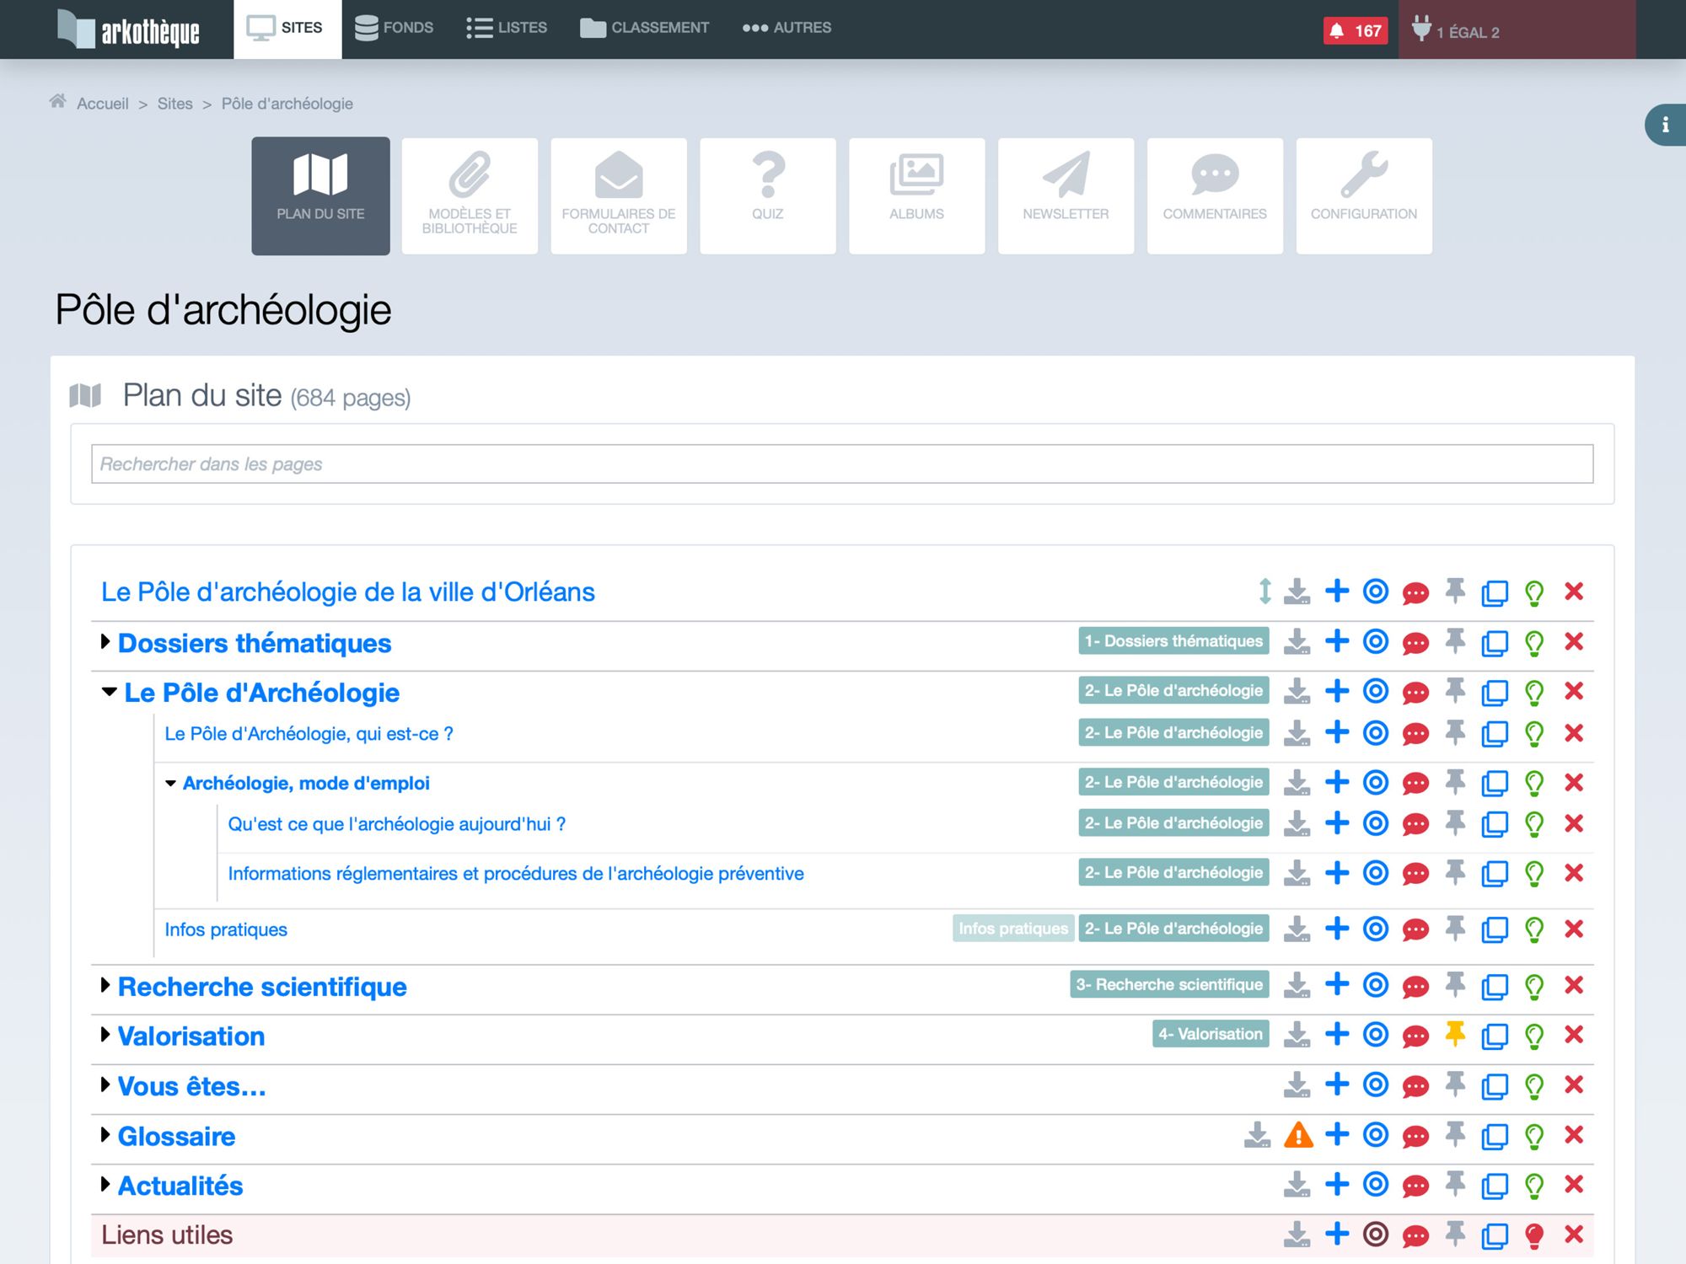Toggle the green lightbulb on Glossaire row
This screenshot has width=1686, height=1264.
[1534, 1135]
